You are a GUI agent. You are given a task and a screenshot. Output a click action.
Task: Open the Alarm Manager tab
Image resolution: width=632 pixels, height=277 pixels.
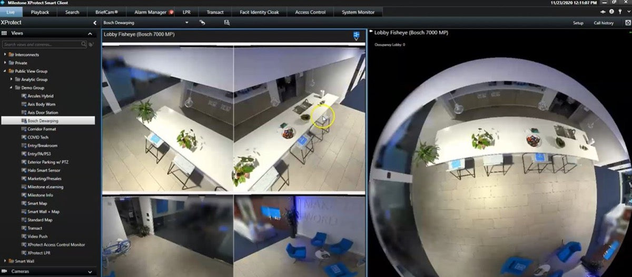(x=152, y=12)
